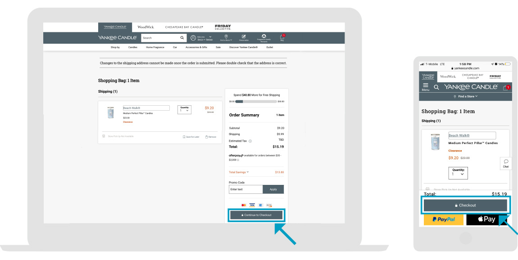
Task: Switch to desktop Chesapeake Bay Candle tab
Action: tap(184, 27)
